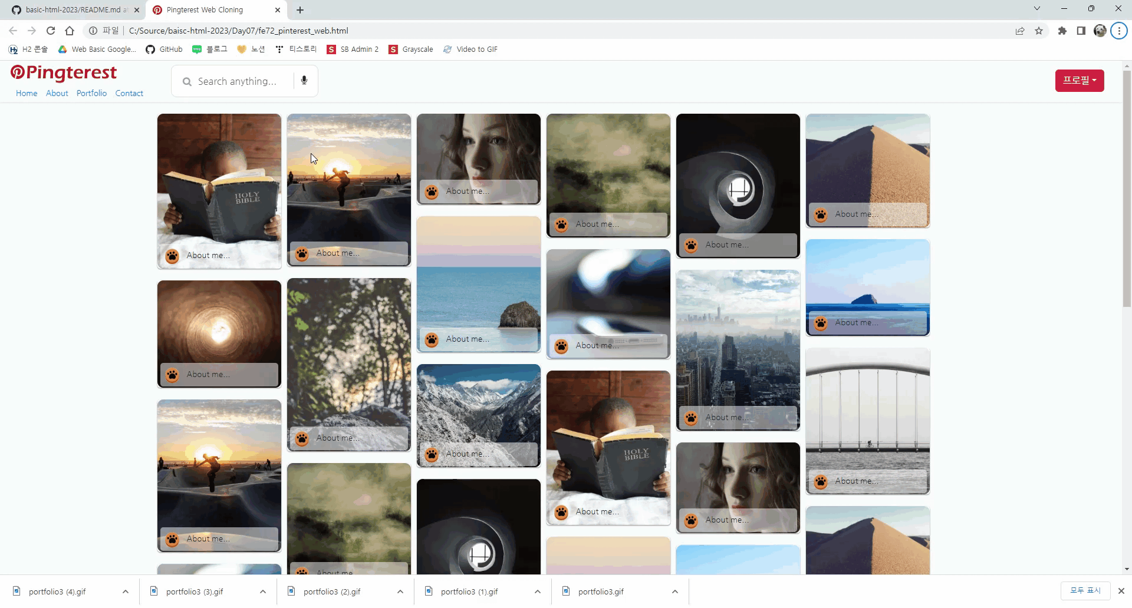Expand options for portfolio3 (3).gif download

pos(263,592)
